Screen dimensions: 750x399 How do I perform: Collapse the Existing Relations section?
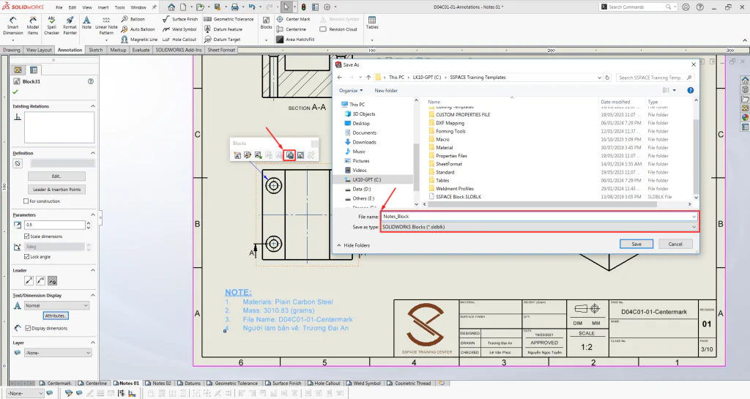pos(93,106)
